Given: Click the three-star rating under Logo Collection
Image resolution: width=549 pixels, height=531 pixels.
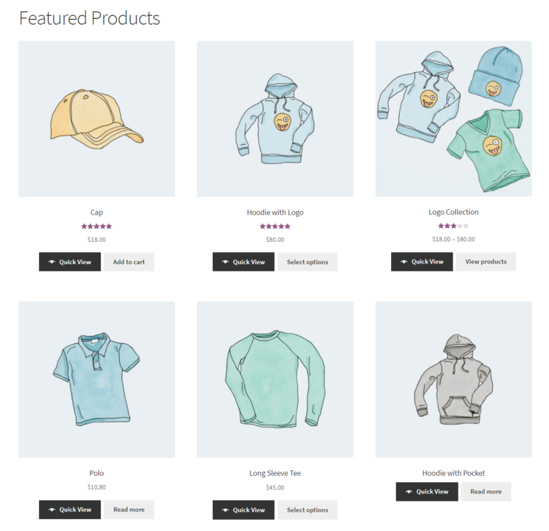Looking at the screenshot, I should click(453, 226).
